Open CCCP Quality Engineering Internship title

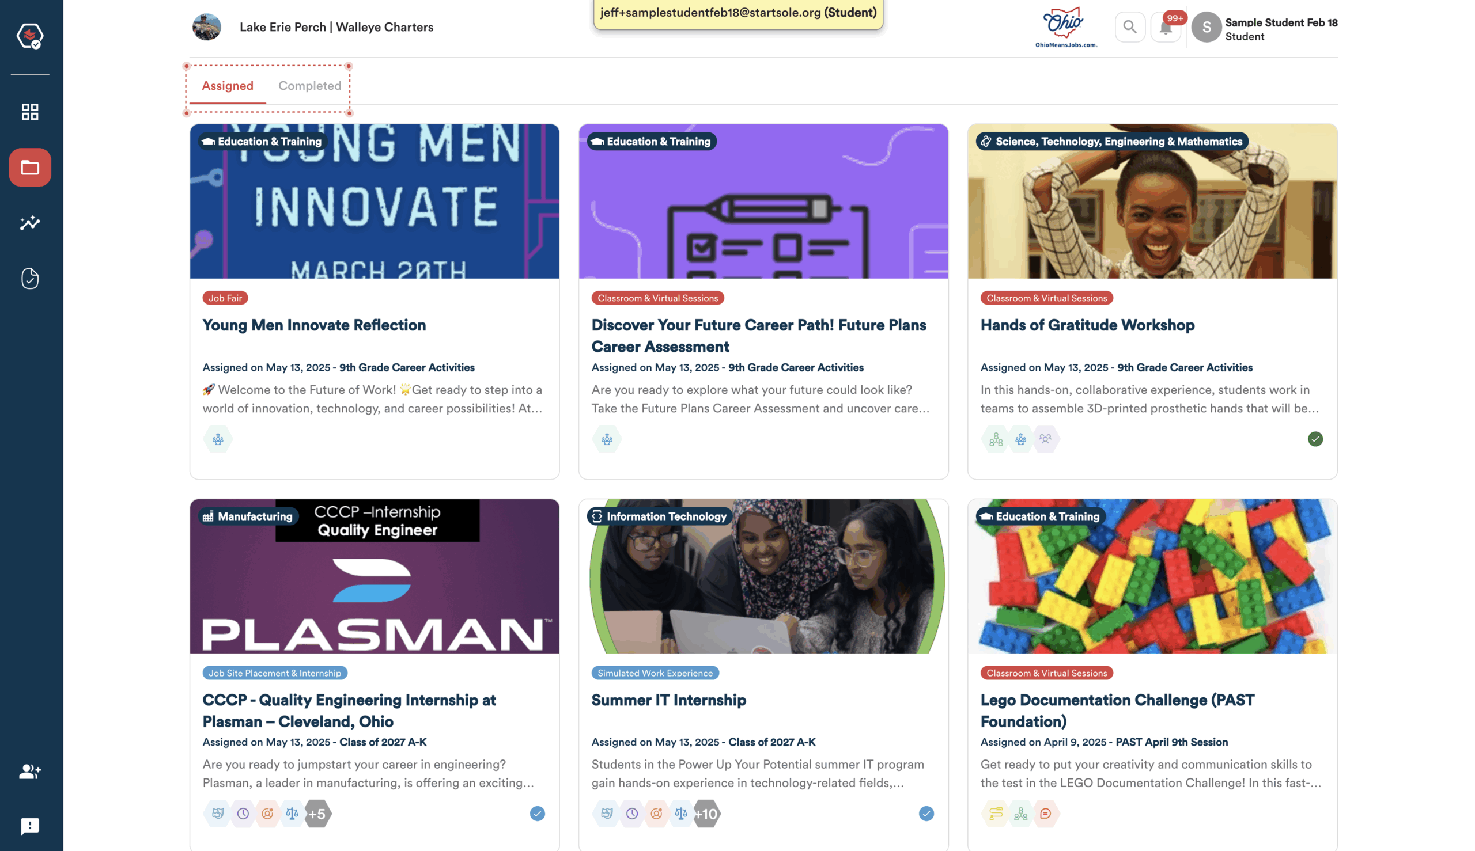(x=349, y=711)
